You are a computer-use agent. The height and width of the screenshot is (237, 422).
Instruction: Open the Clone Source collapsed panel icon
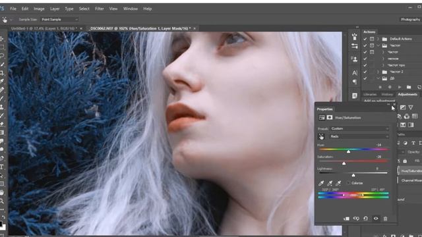(355, 59)
